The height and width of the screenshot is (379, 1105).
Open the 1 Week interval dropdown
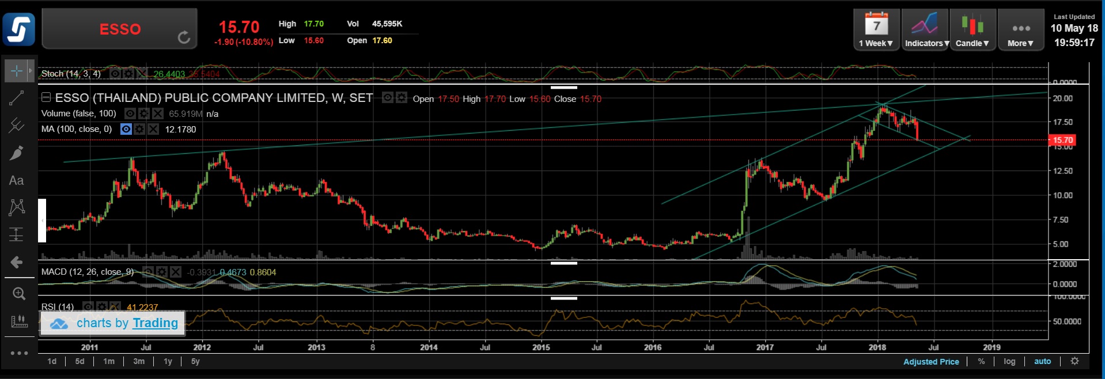pos(876,30)
